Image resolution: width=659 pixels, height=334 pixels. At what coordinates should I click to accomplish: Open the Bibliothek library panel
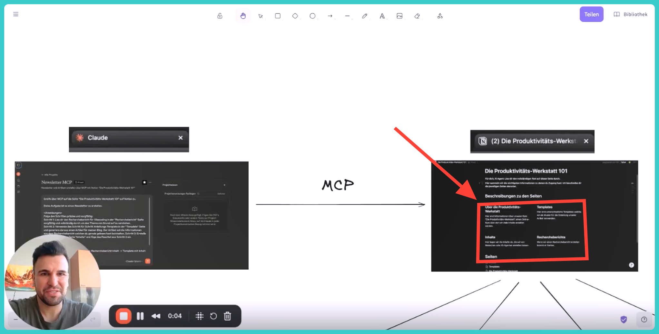pos(630,14)
